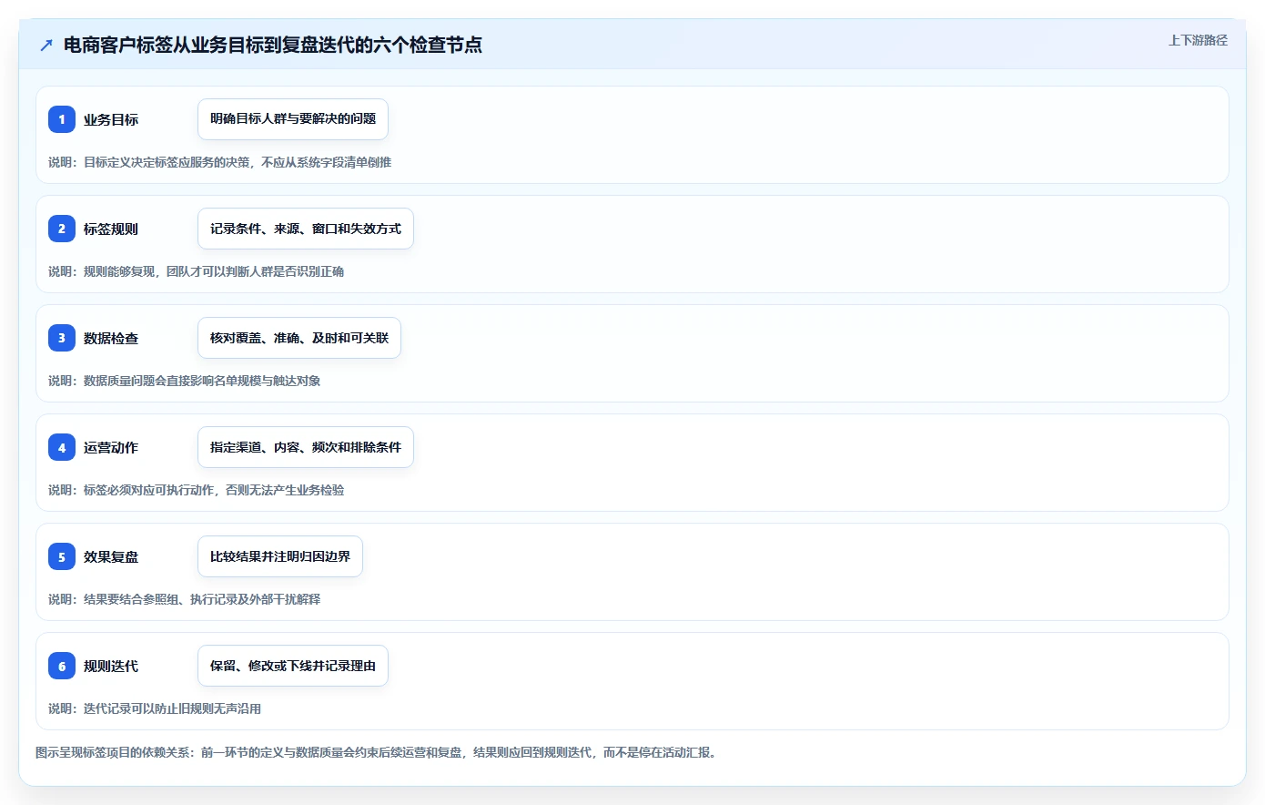Select step number 6 badge for 规则迭代
1265x805 pixels.
point(62,666)
